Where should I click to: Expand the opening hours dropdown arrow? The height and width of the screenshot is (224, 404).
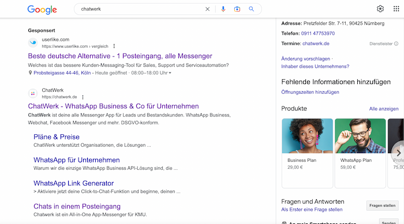pos(170,73)
